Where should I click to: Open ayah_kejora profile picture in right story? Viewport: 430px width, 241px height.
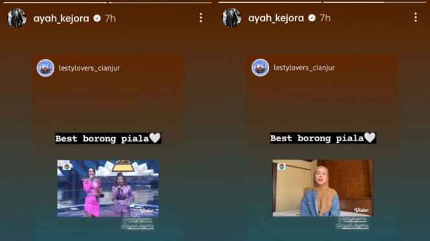(231, 18)
